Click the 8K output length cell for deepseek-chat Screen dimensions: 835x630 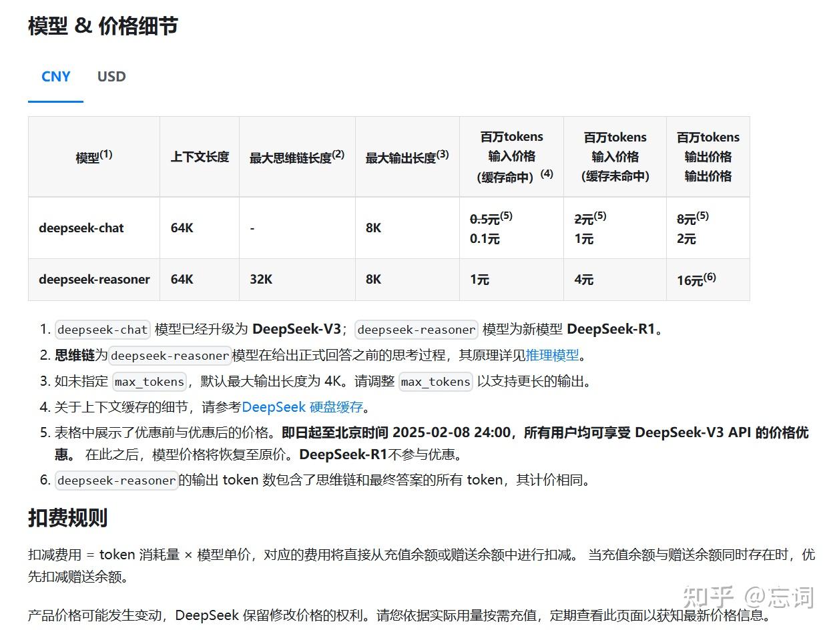pyautogui.click(x=372, y=228)
